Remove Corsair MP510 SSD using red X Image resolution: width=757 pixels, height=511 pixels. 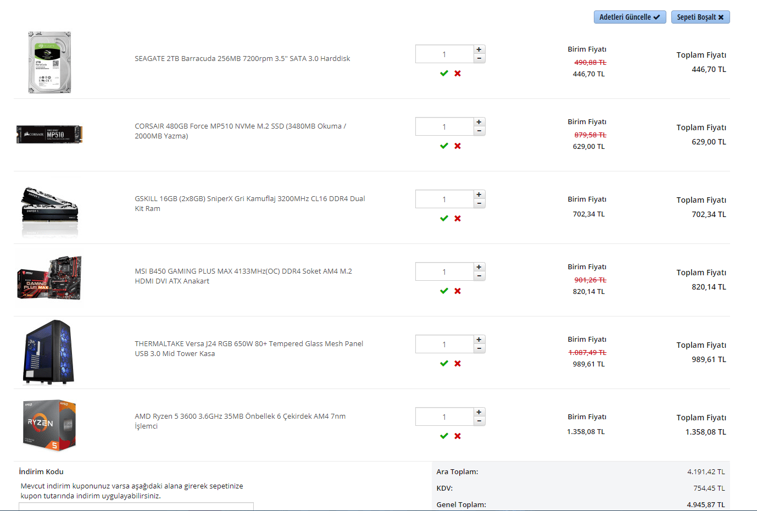click(x=458, y=146)
